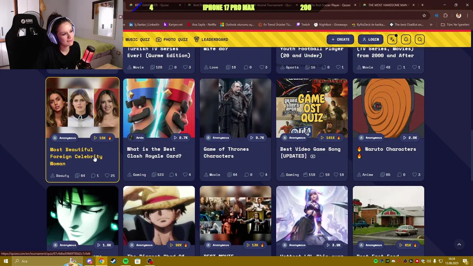The height and width of the screenshot is (266, 473).
Task: Open the Photo Quiz menu item
Action: pos(172,40)
